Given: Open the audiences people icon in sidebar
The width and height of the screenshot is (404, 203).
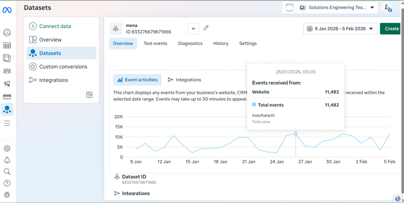Looking at the screenshot, I should click(7, 71).
